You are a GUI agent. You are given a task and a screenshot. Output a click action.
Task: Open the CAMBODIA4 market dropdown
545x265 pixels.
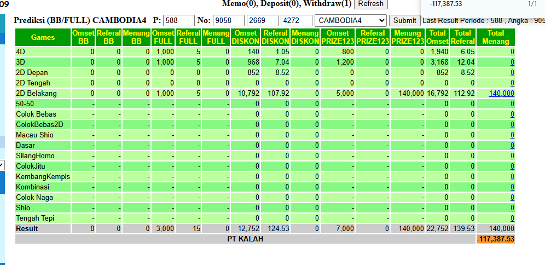click(350, 20)
